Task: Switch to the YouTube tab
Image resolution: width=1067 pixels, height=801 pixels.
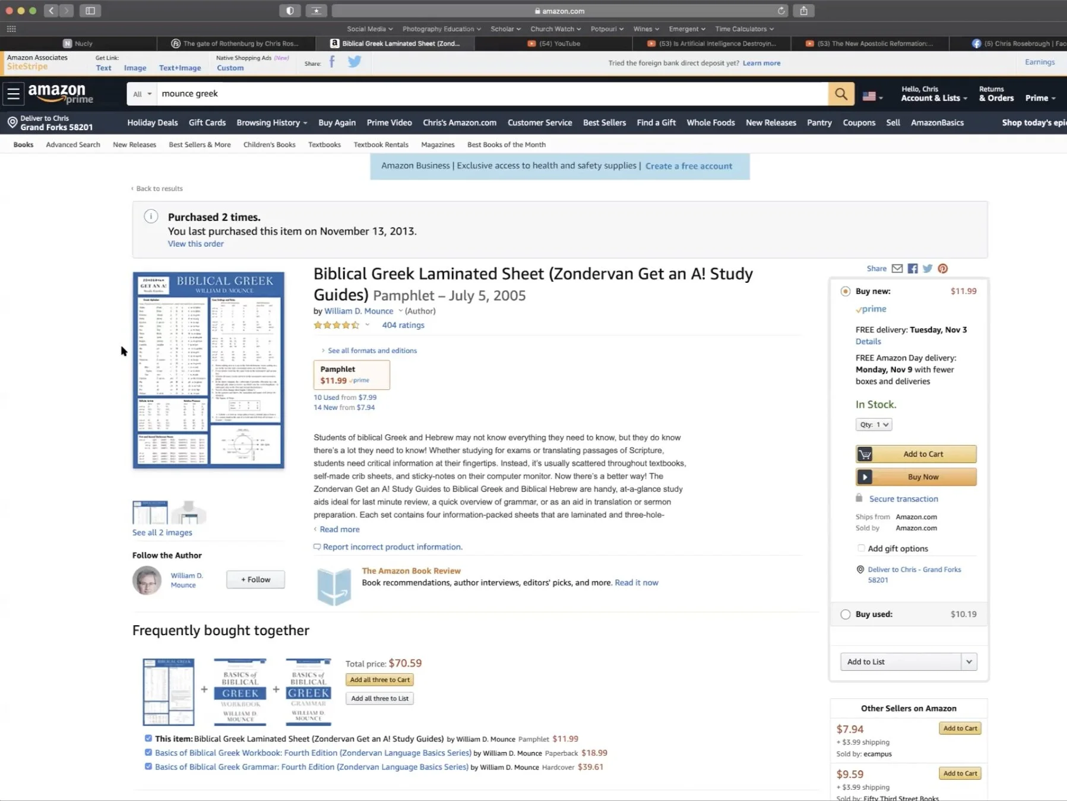Action: (x=553, y=43)
